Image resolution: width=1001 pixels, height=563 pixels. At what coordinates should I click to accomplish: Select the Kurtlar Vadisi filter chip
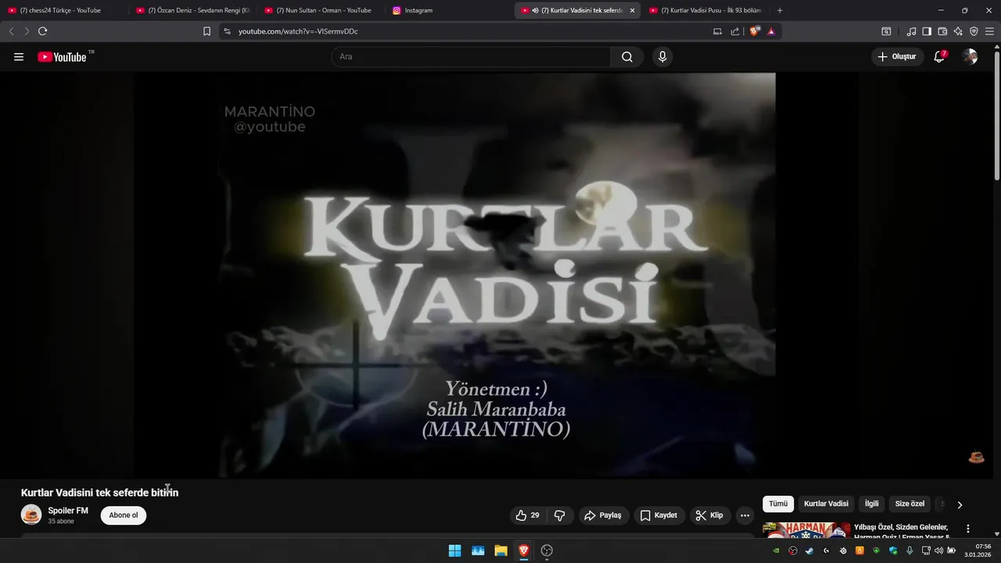coord(826,504)
